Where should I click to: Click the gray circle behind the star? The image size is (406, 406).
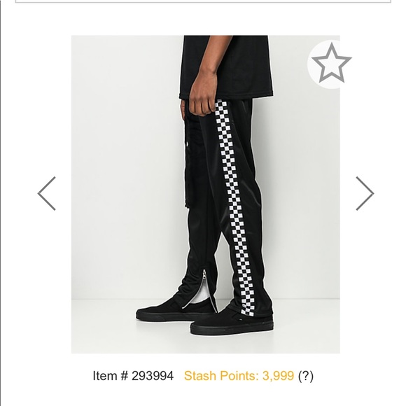coord(323,64)
